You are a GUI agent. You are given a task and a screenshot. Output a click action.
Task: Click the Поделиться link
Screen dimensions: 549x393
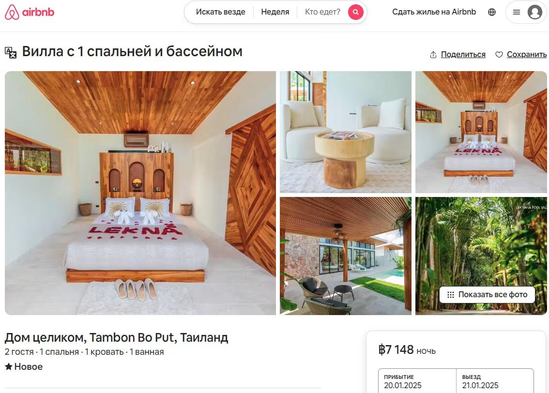click(463, 55)
